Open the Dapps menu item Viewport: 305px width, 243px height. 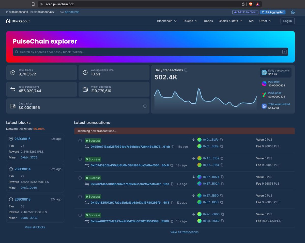[x=208, y=21]
